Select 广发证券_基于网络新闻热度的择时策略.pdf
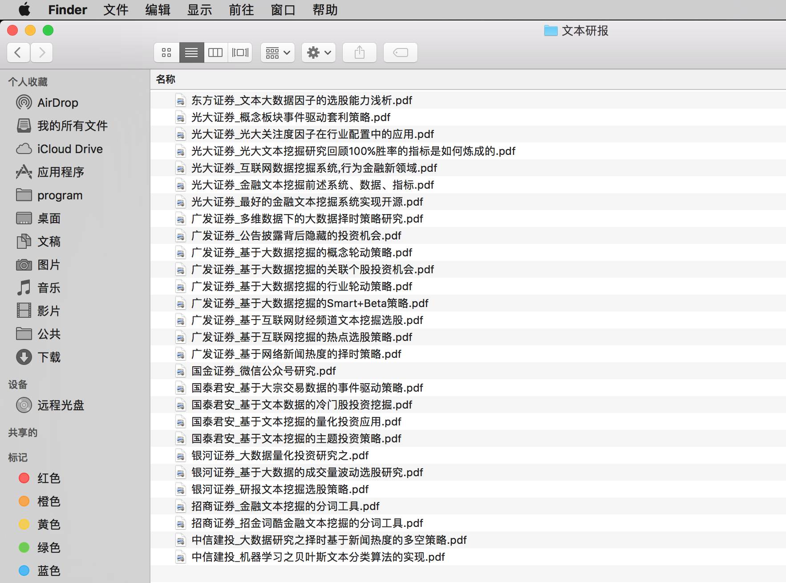786x583 pixels. click(468, 354)
